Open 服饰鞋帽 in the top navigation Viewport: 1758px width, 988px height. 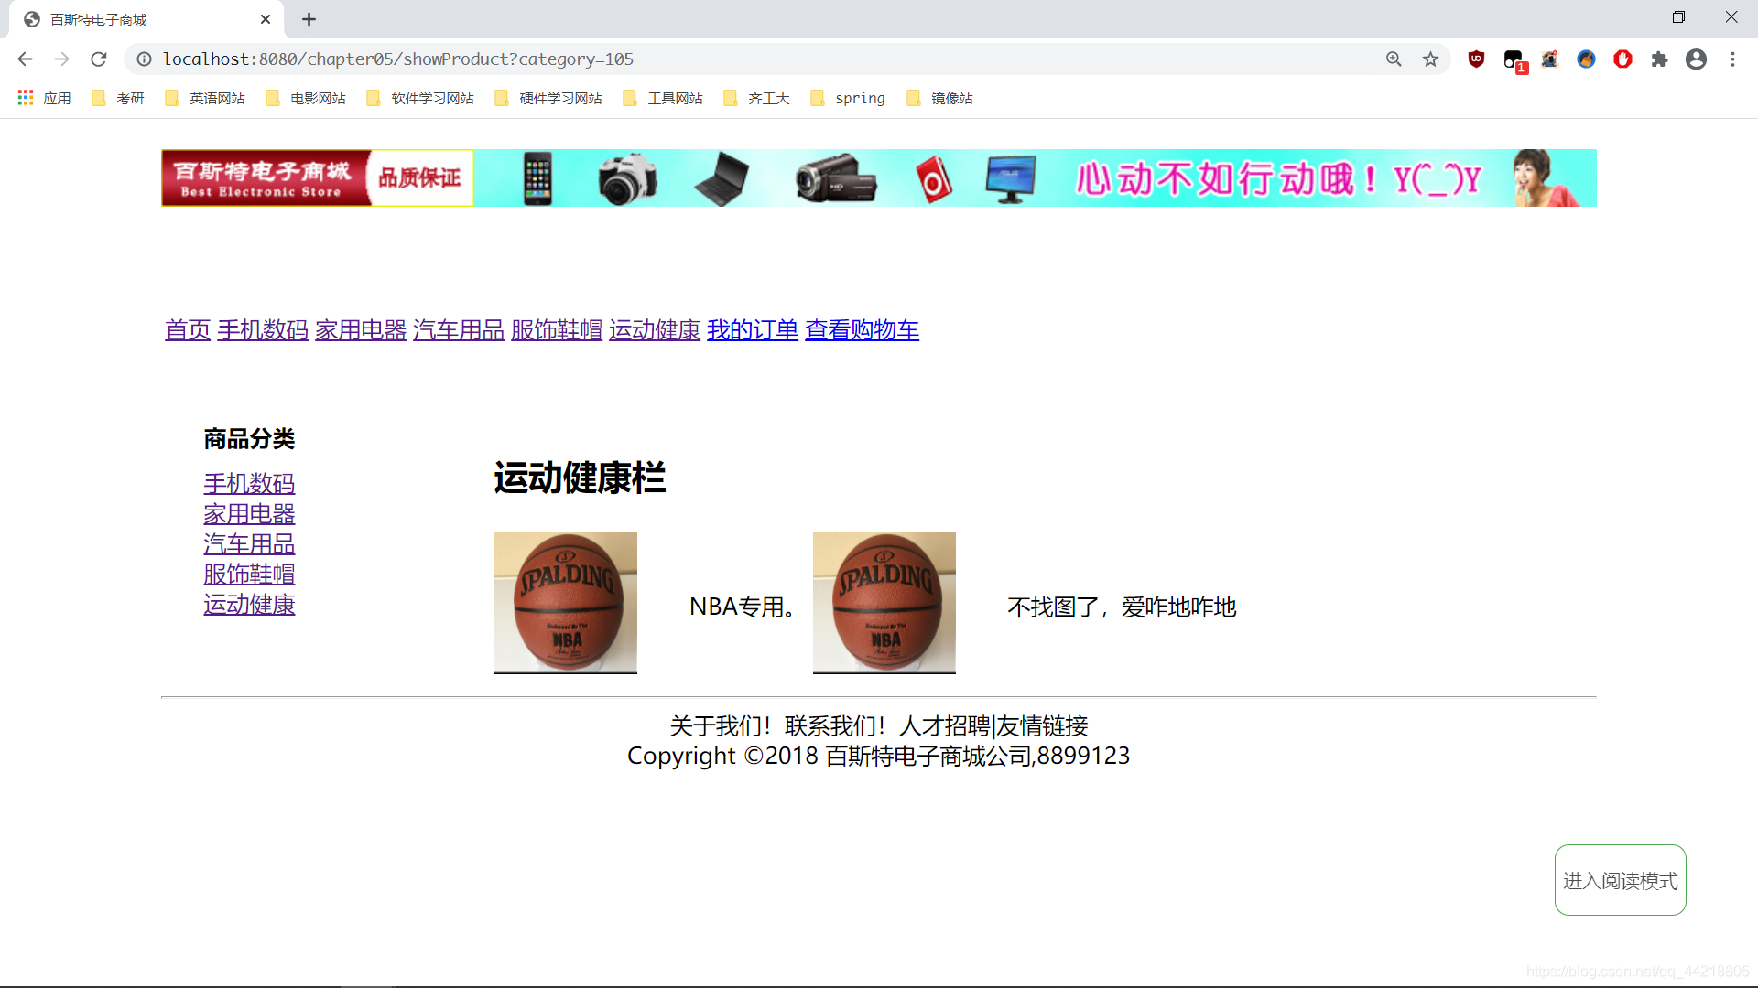(557, 330)
